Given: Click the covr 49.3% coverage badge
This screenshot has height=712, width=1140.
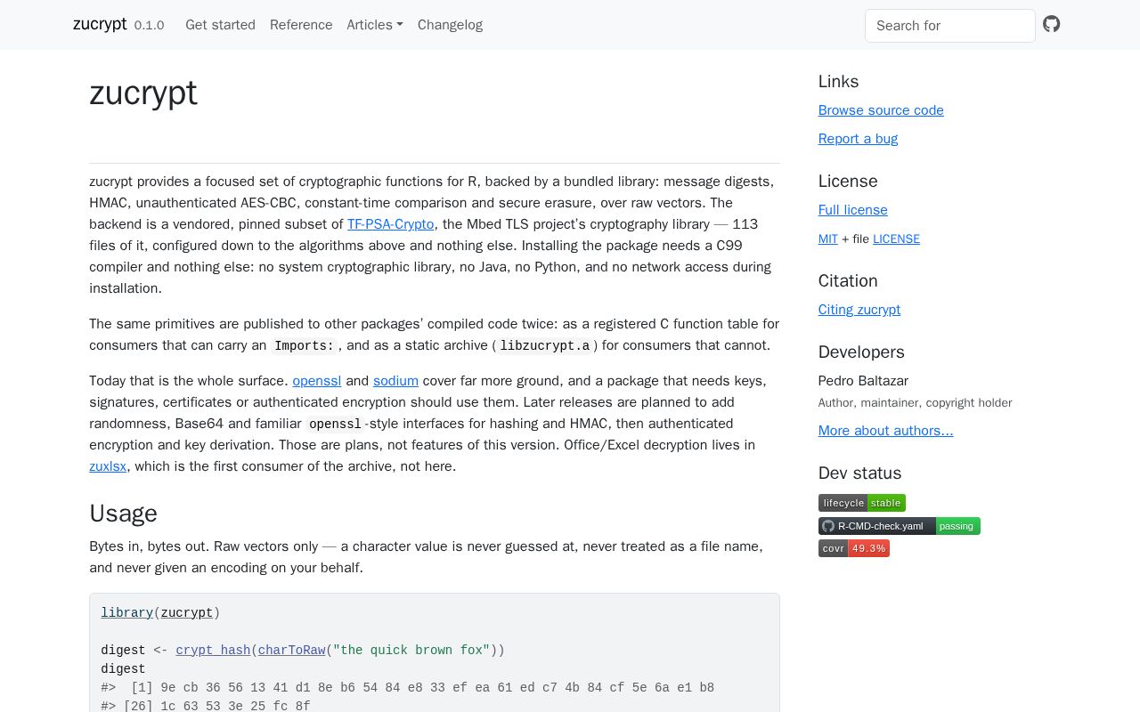Looking at the screenshot, I should [x=854, y=548].
